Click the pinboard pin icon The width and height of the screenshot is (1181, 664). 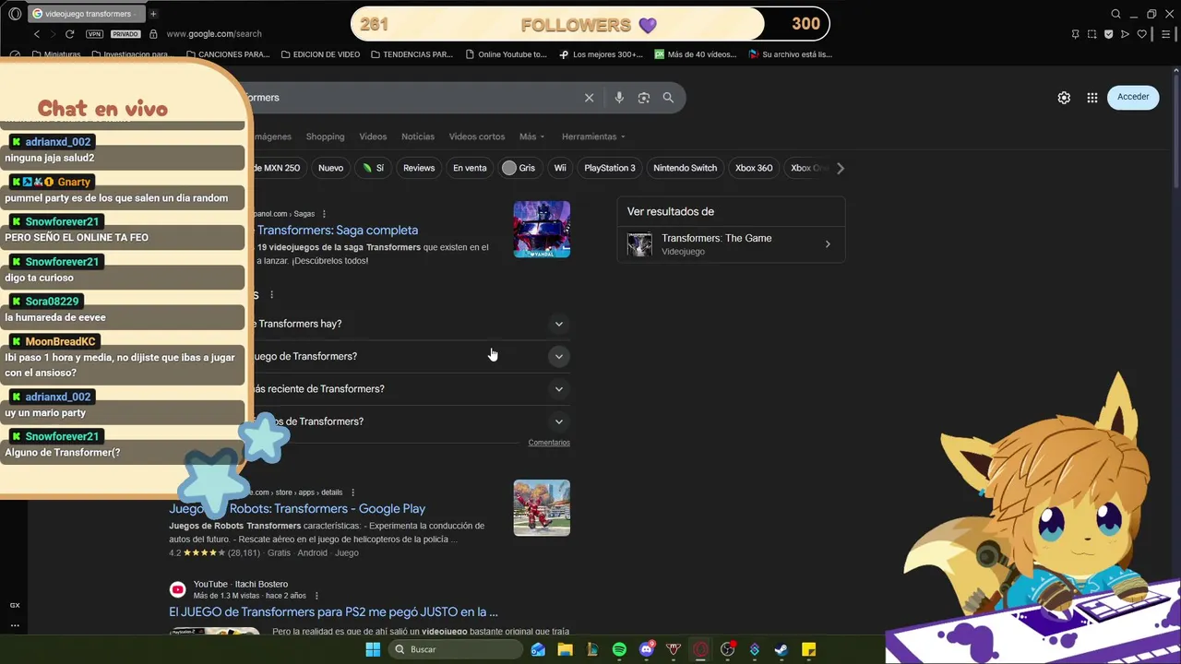(1075, 34)
